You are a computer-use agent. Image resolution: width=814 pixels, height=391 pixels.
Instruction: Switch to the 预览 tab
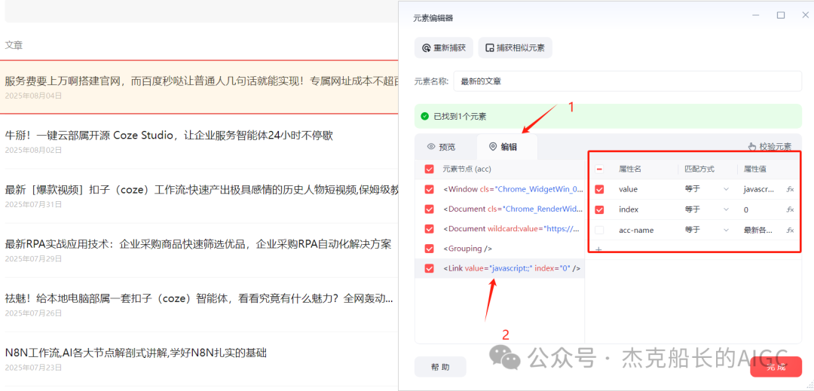(441, 147)
